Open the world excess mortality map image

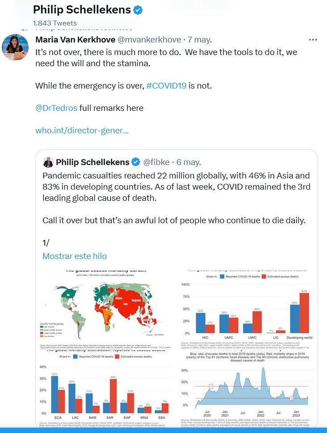point(106,309)
